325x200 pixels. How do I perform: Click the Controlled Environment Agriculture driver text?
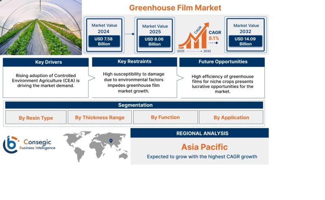[45, 81]
